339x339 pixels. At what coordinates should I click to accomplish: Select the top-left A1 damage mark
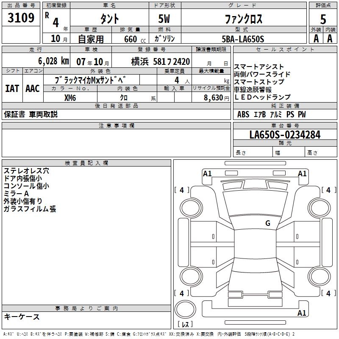pyautogui.click(x=207, y=173)
